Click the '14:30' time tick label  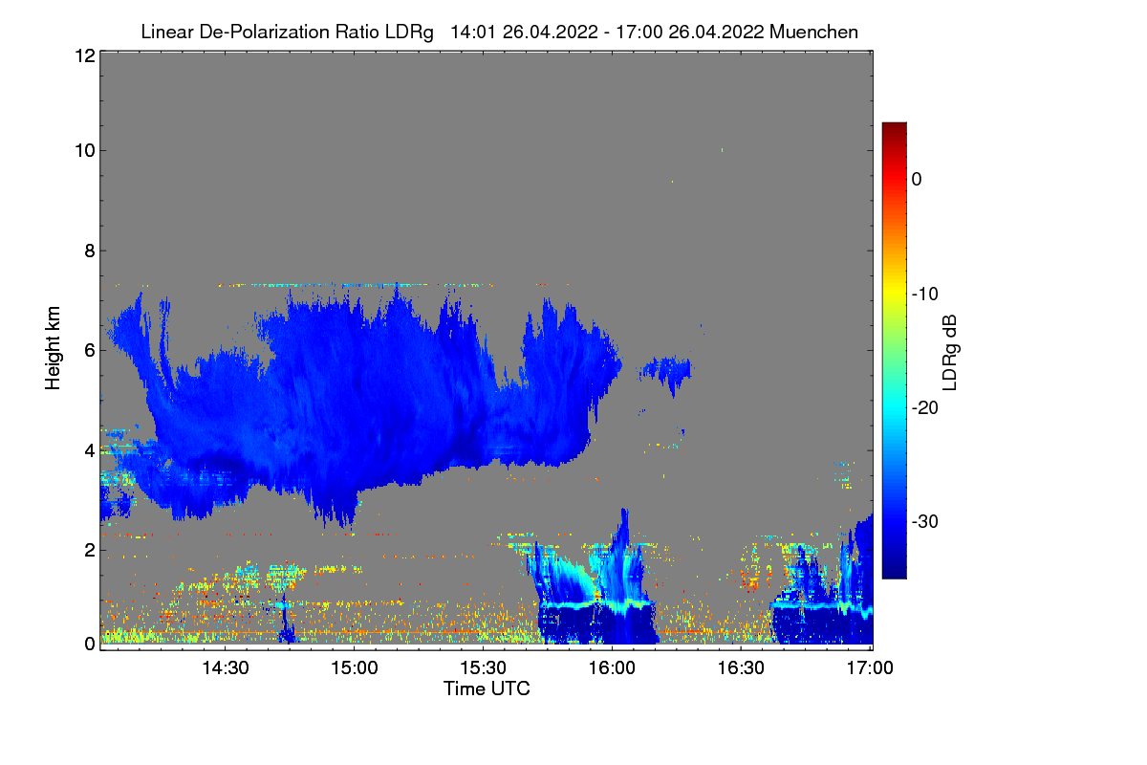[x=226, y=668]
